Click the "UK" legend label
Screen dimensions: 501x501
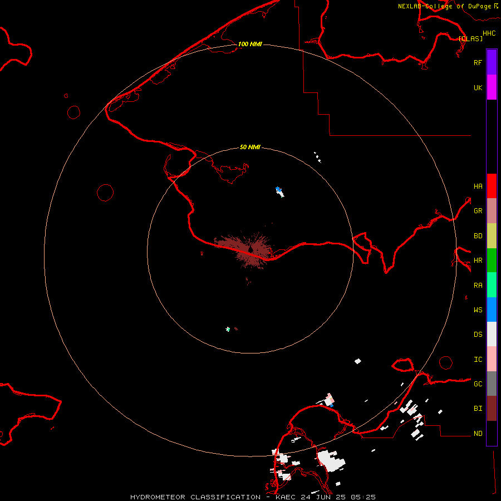pos(478,87)
